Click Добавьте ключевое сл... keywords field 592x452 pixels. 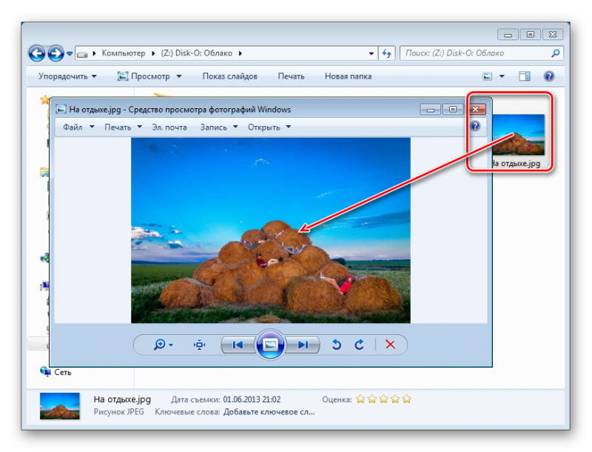[x=269, y=412]
